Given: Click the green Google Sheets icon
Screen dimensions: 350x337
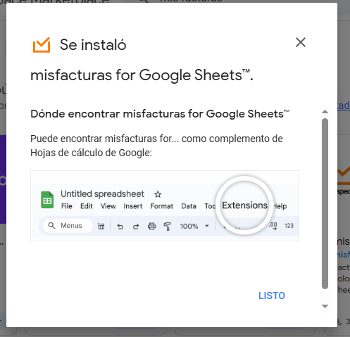Looking at the screenshot, I should 47,200.
